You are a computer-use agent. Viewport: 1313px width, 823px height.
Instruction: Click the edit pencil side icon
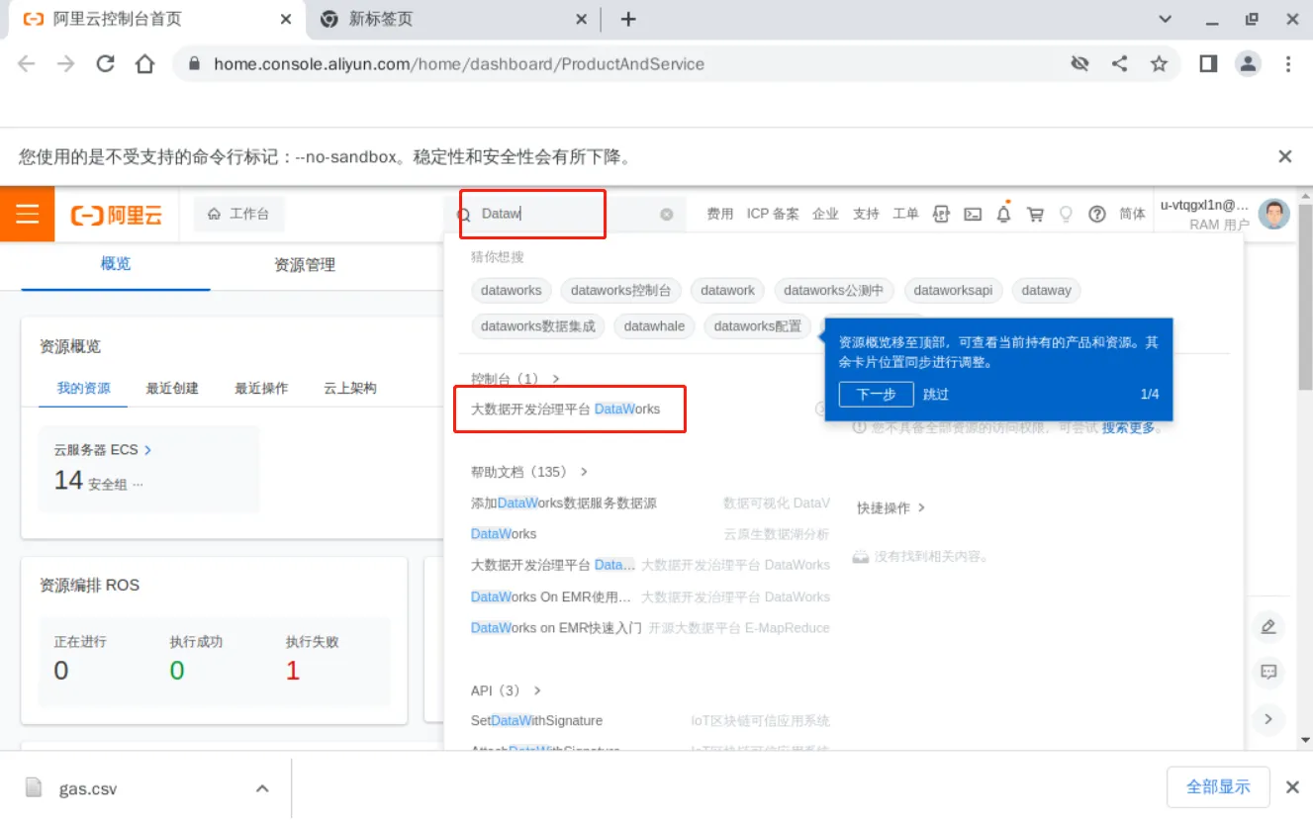1268,626
